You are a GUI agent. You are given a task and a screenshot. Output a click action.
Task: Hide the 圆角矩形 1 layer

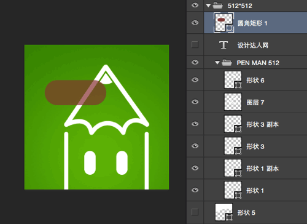click(195, 23)
